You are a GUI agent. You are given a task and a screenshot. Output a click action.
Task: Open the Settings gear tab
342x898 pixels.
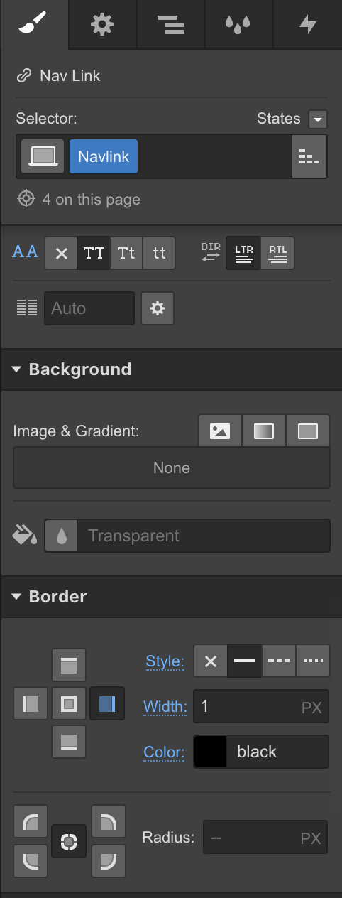pyautogui.click(x=102, y=25)
